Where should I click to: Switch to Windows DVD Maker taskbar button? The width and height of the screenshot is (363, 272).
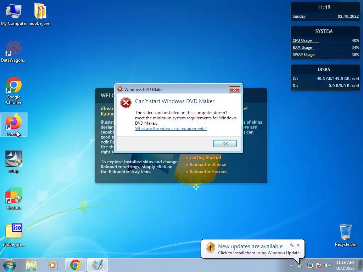[97, 265]
